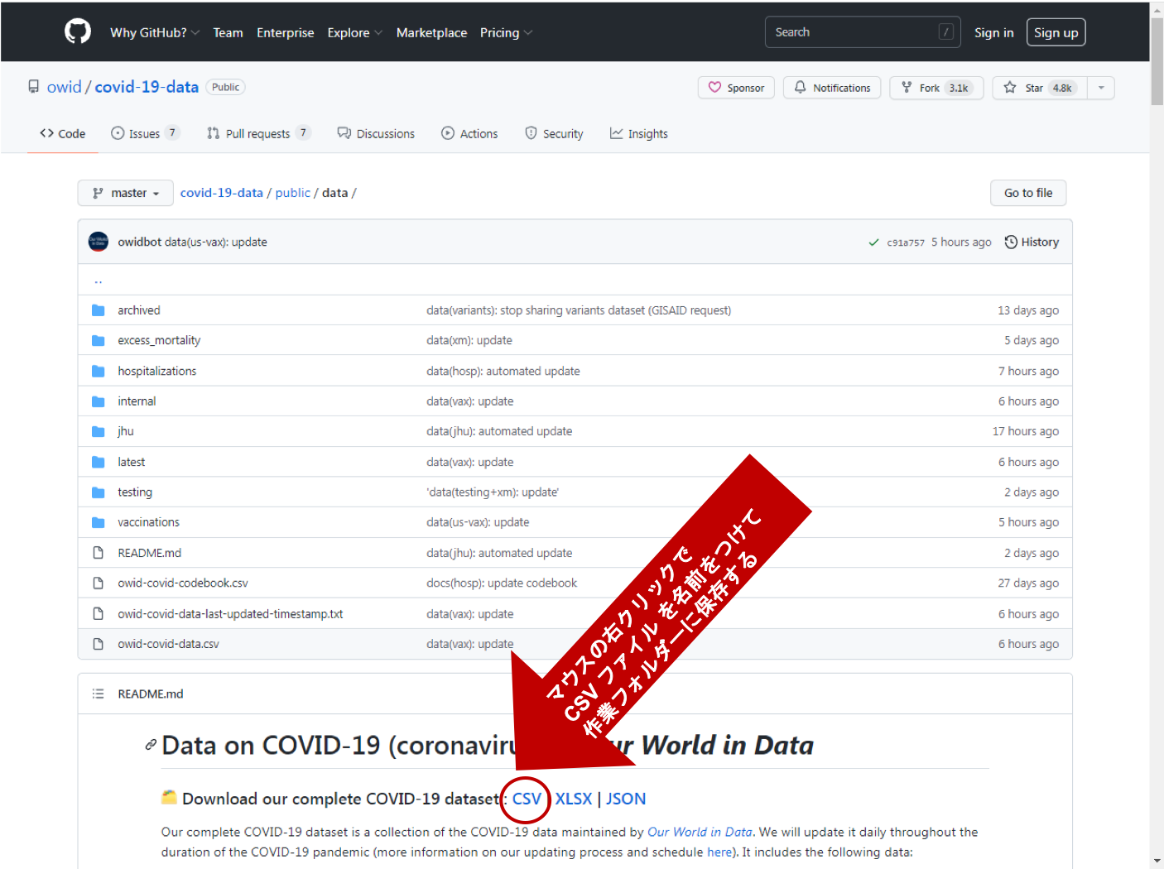The height and width of the screenshot is (869, 1164).
Task: Switch to the Issues tab
Action: tap(145, 134)
